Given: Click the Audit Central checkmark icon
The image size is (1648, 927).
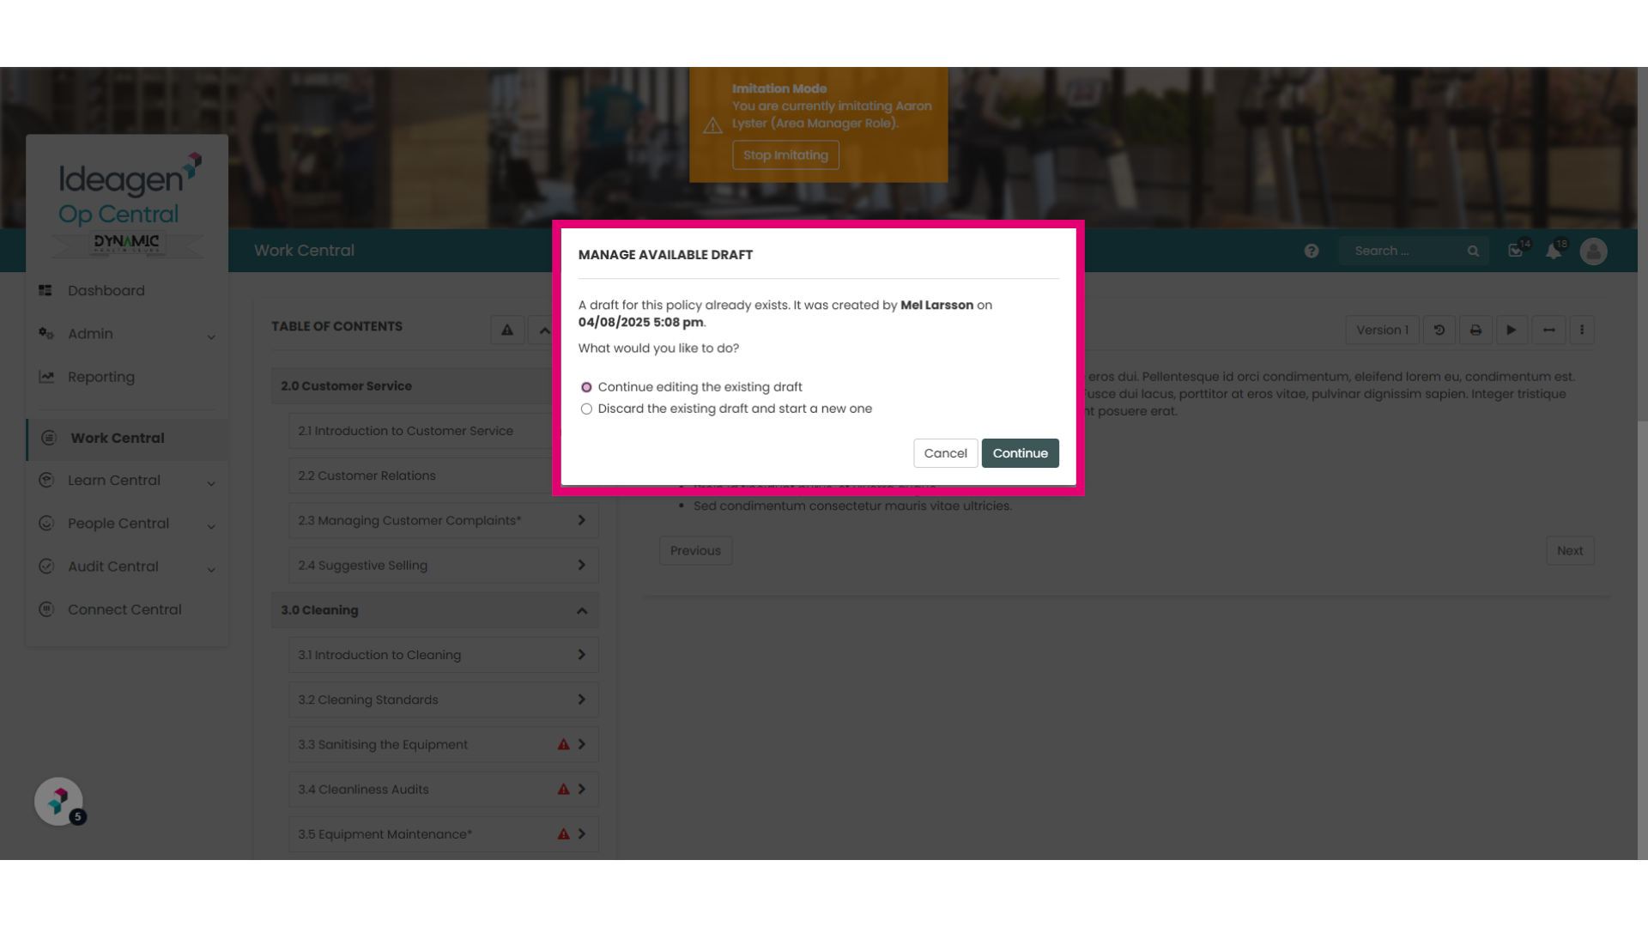Looking at the screenshot, I should (46, 566).
